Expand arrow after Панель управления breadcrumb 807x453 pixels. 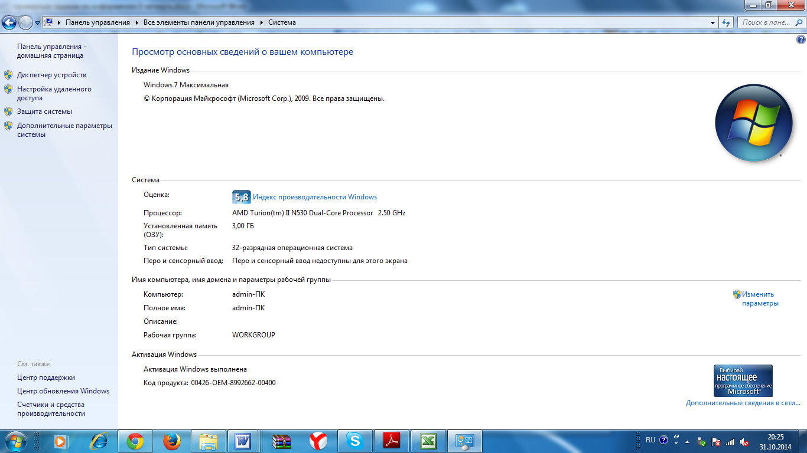(136, 22)
